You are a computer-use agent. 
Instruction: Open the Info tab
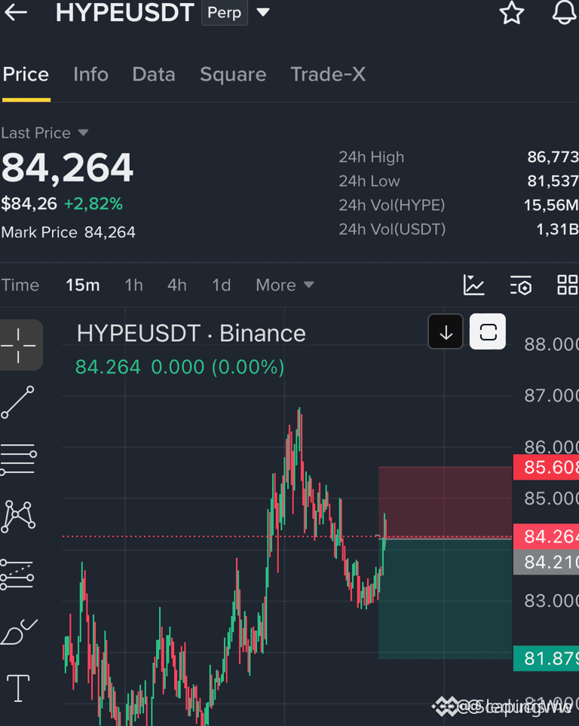(x=91, y=75)
